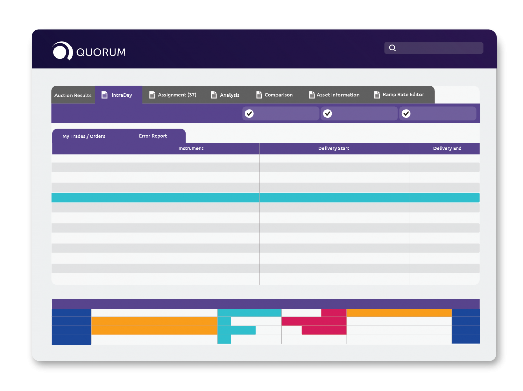This screenshot has width=523, height=391.
Task: Disable the middle checkmark toggle
Action: pyautogui.click(x=328, y=113)
